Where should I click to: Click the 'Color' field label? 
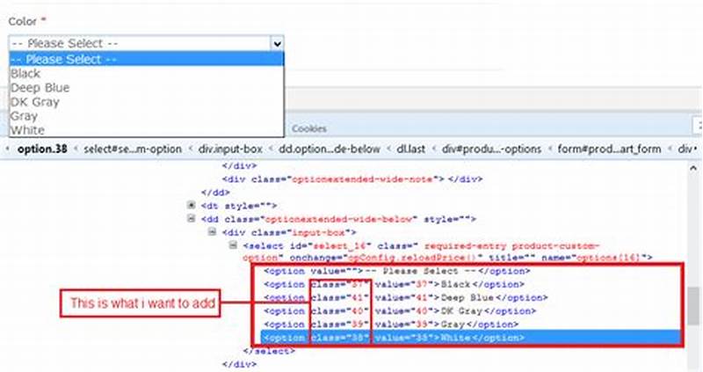point(23,21)
